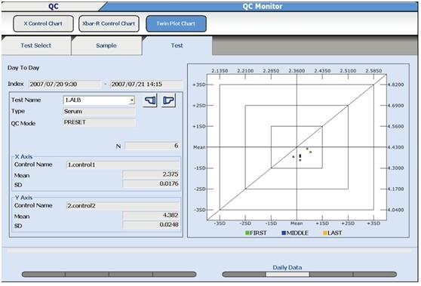Open the Sample tab

[106, 45]
